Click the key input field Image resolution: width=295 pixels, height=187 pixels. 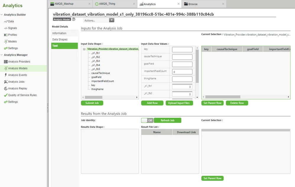click(182, 50)
